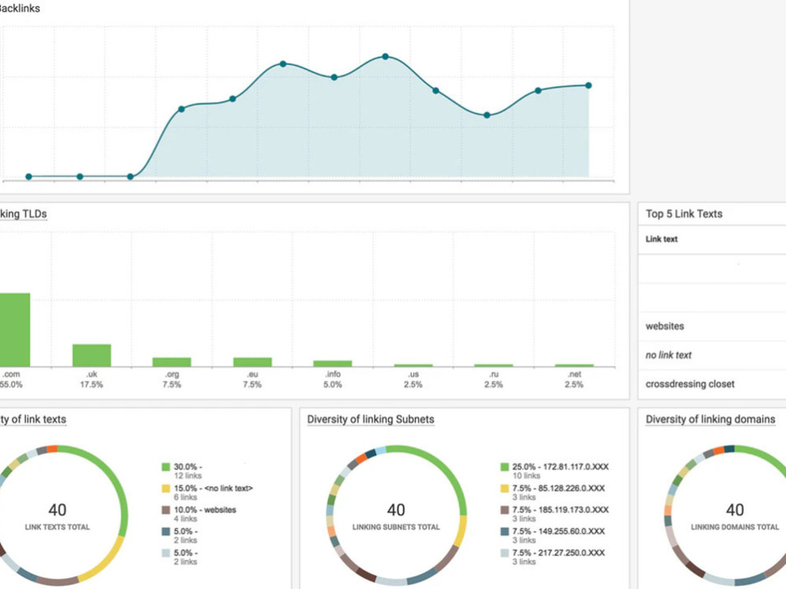The width and height of the screenshot is (786, 589).
Task: Click 'LINKING SUBNETS TOTAL' donut center
Action: pos(396,527)
